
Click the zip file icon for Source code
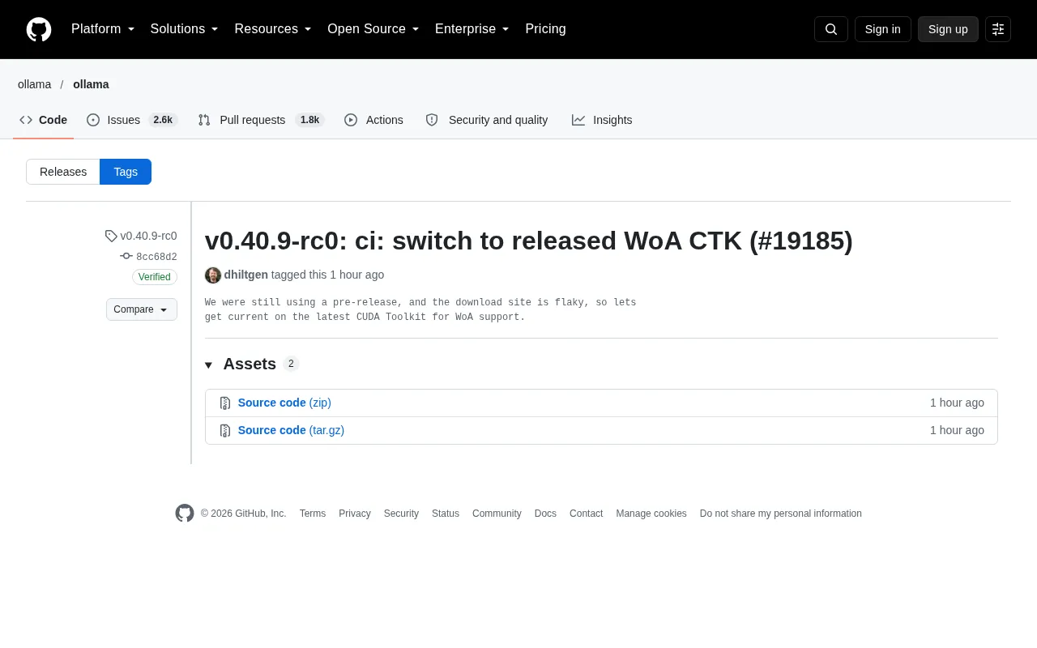[225, 403]
